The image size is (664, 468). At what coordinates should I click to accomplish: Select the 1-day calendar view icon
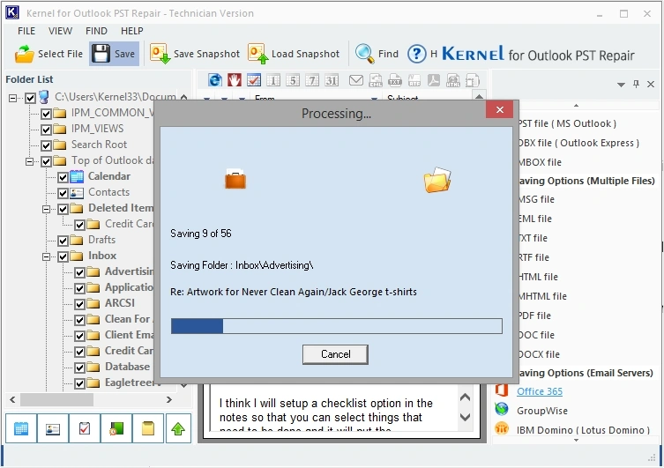tap(273, 80)
